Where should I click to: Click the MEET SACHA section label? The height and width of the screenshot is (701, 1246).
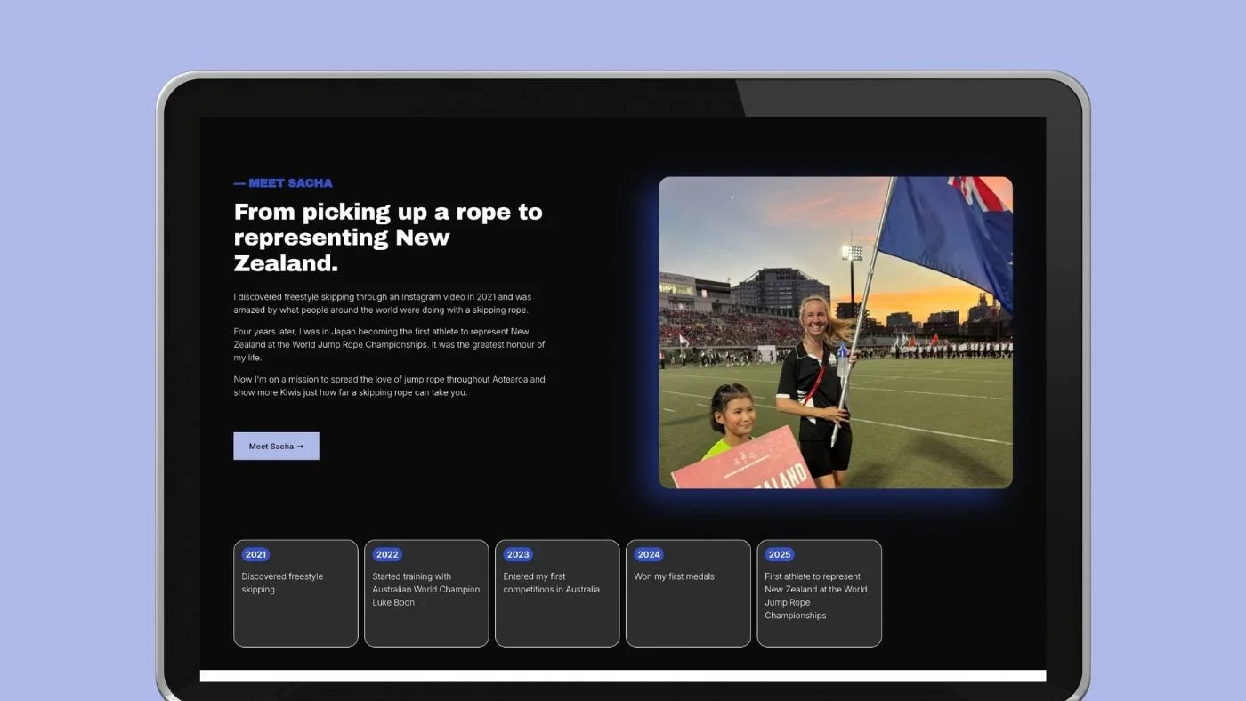[x=283, y=183]
